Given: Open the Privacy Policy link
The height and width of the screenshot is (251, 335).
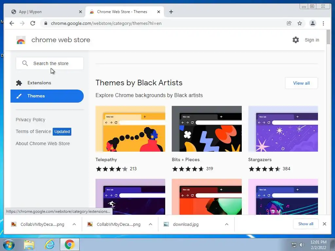Looking at the screenshot, I should (30, 120).
